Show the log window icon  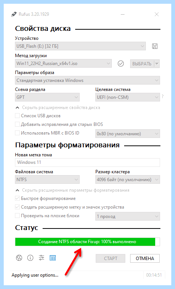click(x=53, y=258)
